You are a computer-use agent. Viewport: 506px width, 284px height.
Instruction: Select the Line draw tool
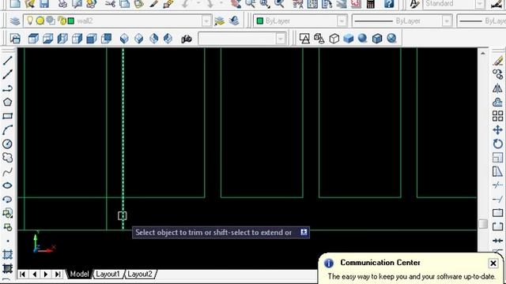coord(7,61)
